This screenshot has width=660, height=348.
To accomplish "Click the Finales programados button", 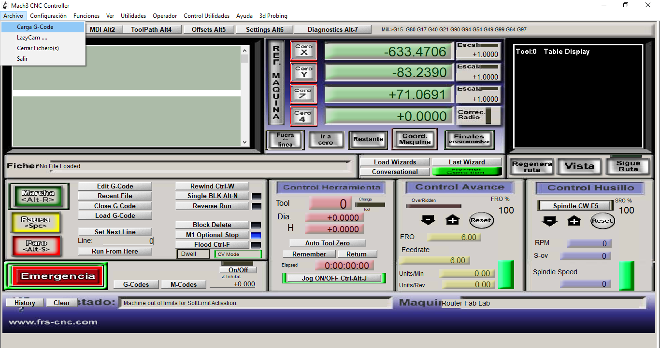I will (x=469, y=140).
